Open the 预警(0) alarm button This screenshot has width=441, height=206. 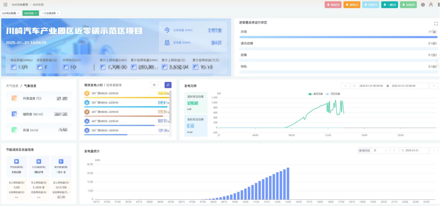(x=370, y=4)
